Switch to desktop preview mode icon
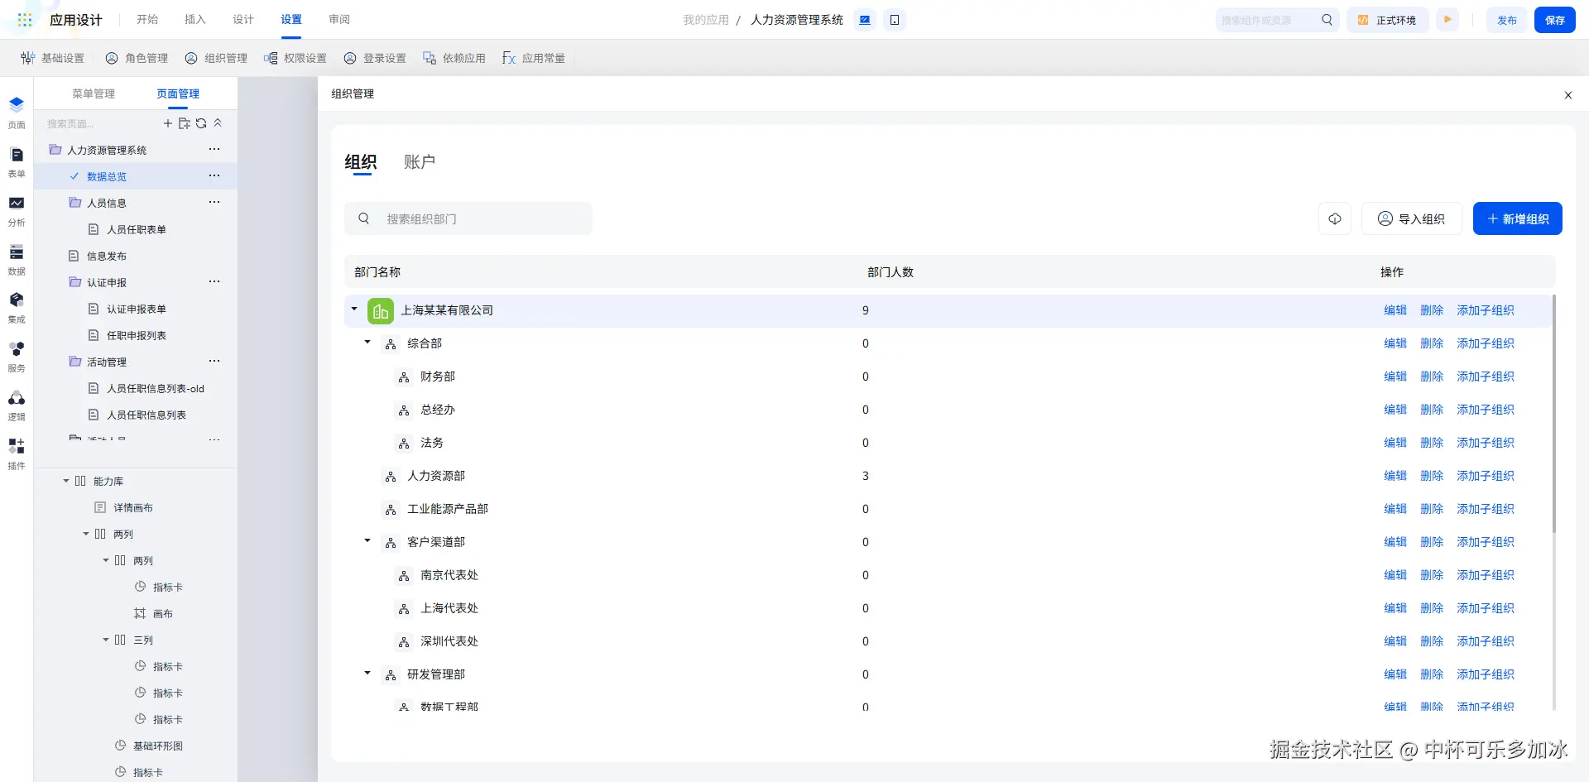Image resolution: width=1589 pixels, height=782 pixels. click(x=865, y=20)
